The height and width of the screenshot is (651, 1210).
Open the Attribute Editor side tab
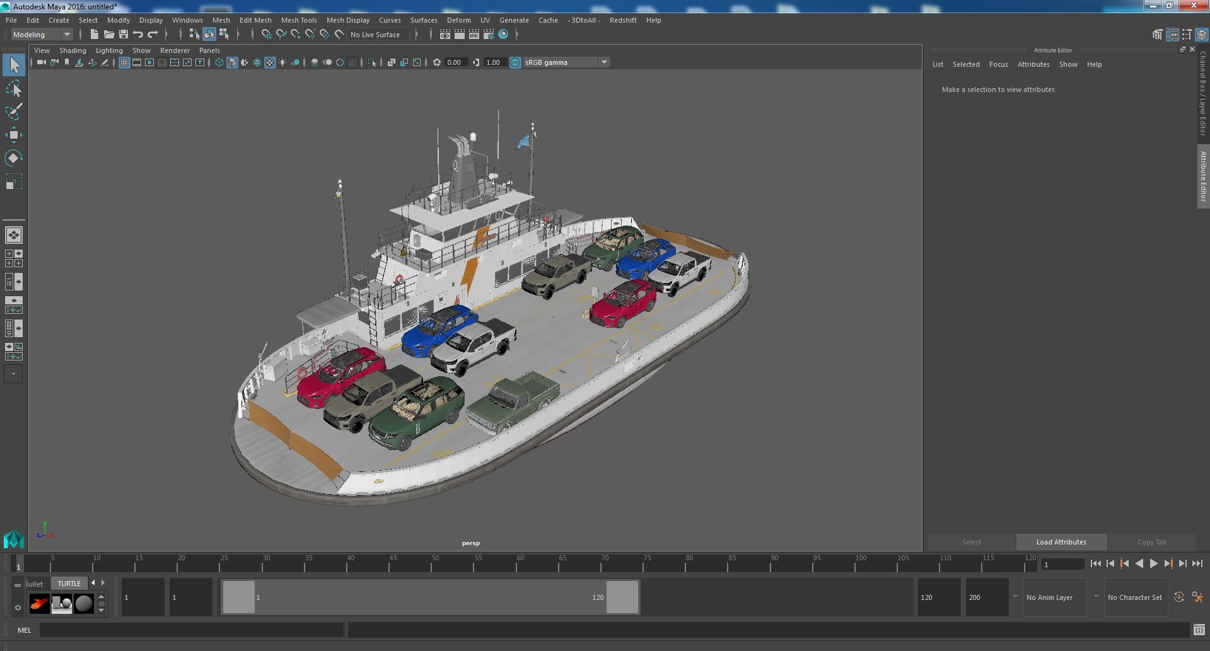coord(1203,176)
